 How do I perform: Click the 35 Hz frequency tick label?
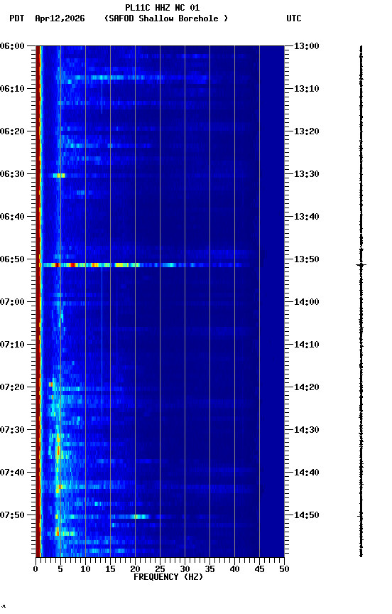click(209, 569)
